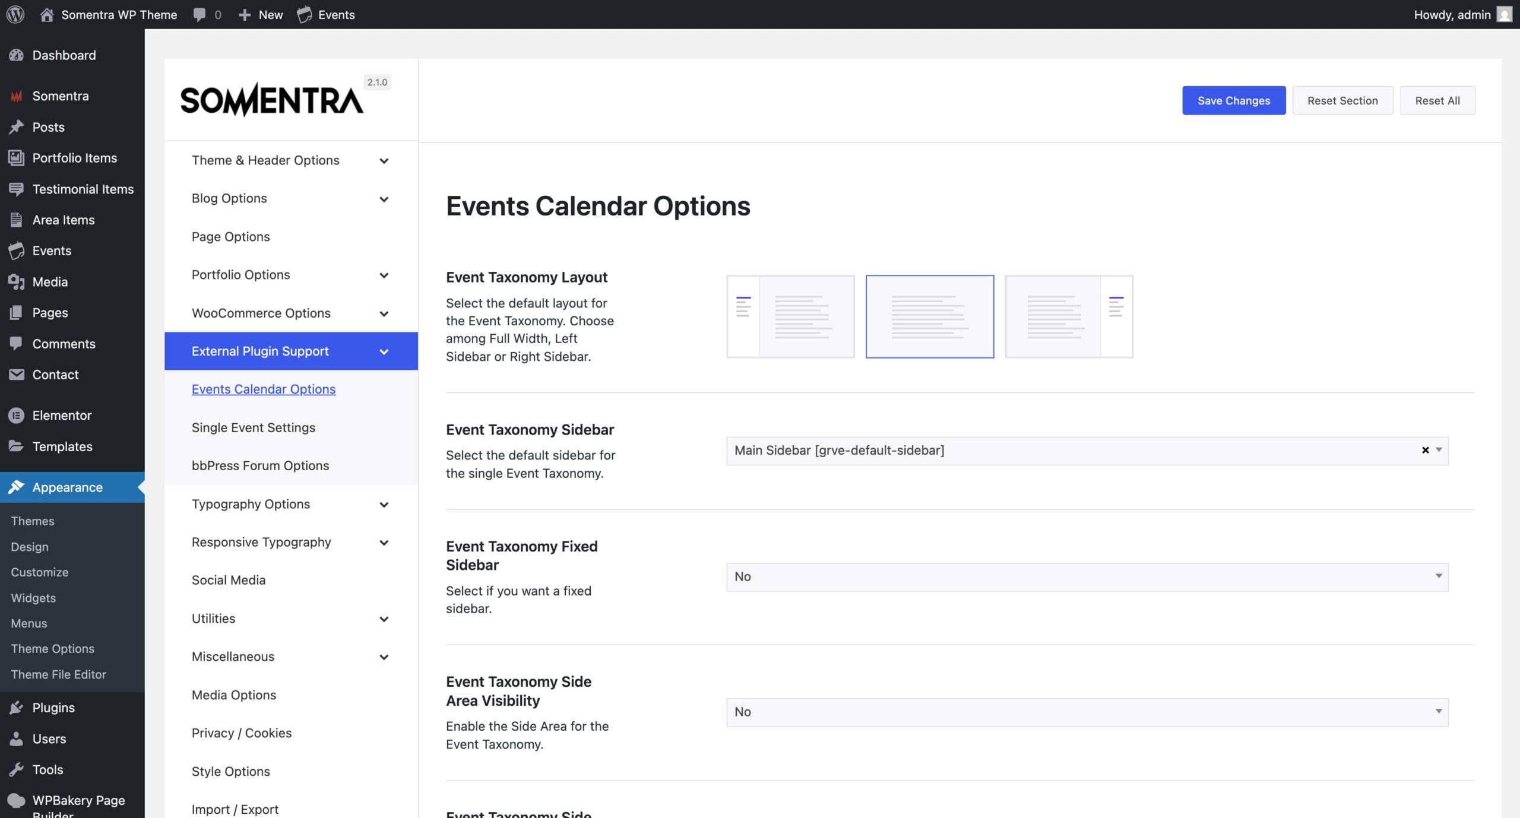
Task: Click the Templates folder icon
Action: click(x=16, y=446)
